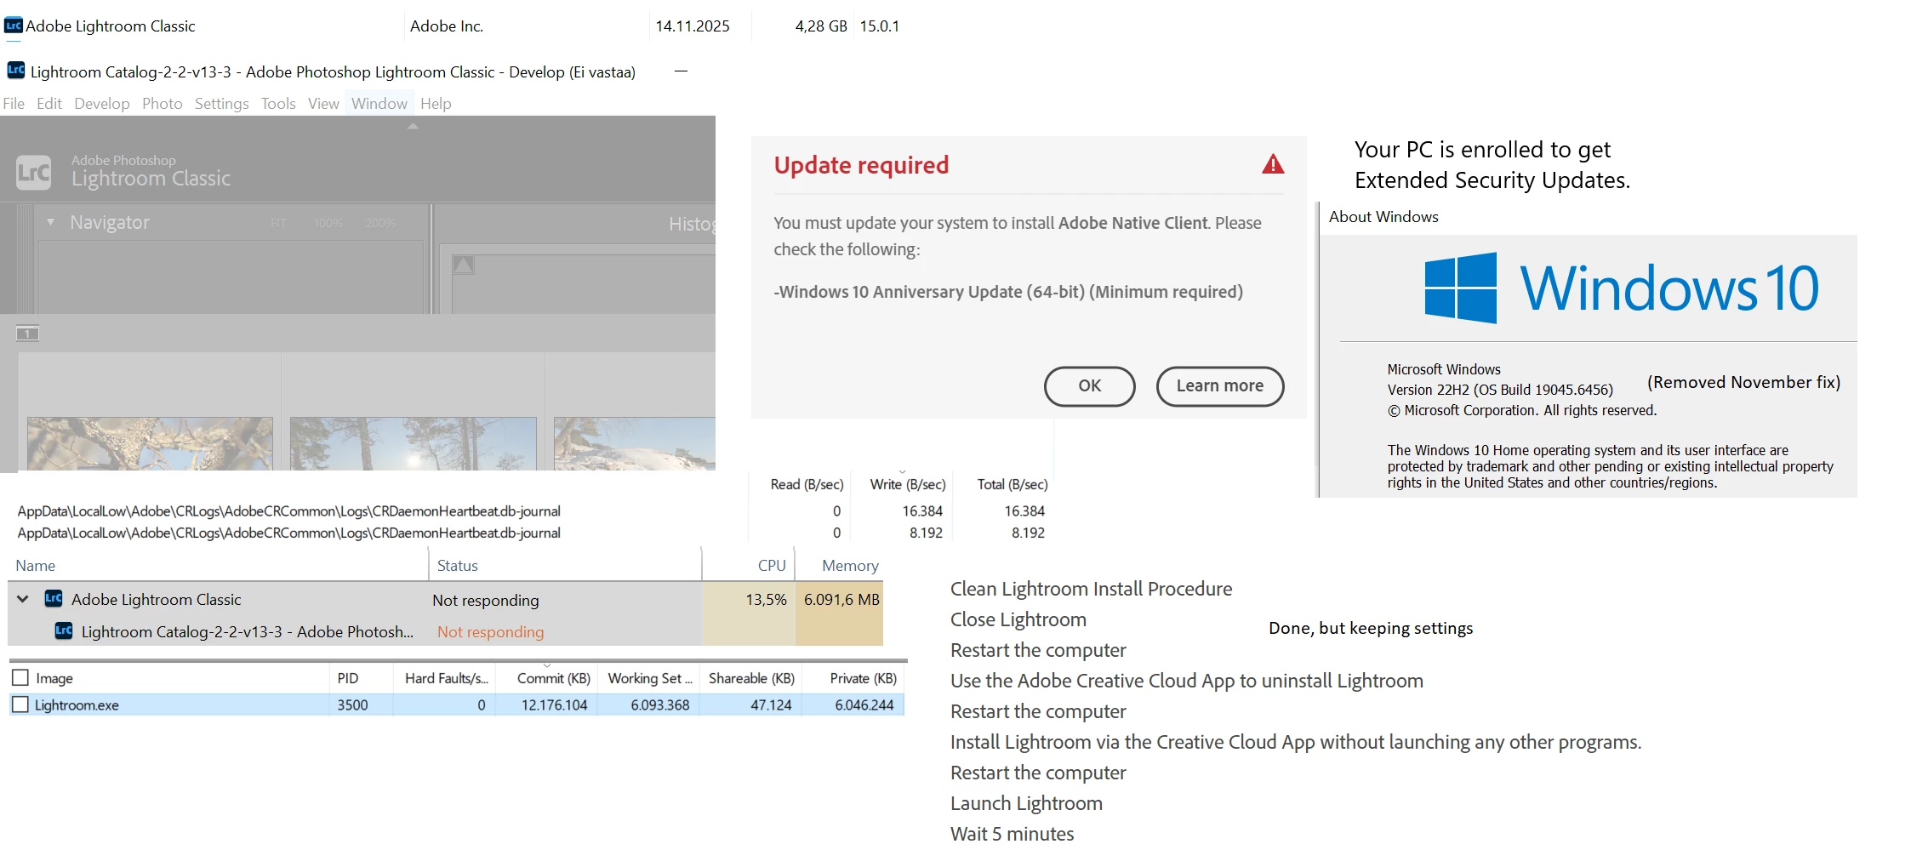The image size is (1911, 867).
Task: Click the 6.091,6 MB memory value
Action: tap(841, 600)
